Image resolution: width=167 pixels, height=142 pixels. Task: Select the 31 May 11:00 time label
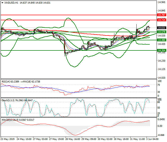pos(137,139)
